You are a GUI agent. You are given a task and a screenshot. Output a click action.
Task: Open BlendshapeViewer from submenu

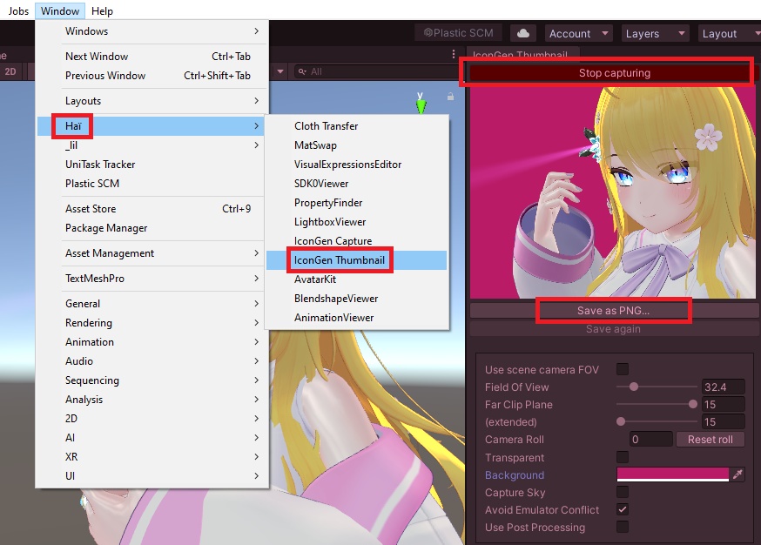point(357,299)
